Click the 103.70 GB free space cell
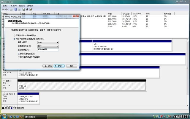This screenshot has height=119, width=190. [x=126, y=19]
